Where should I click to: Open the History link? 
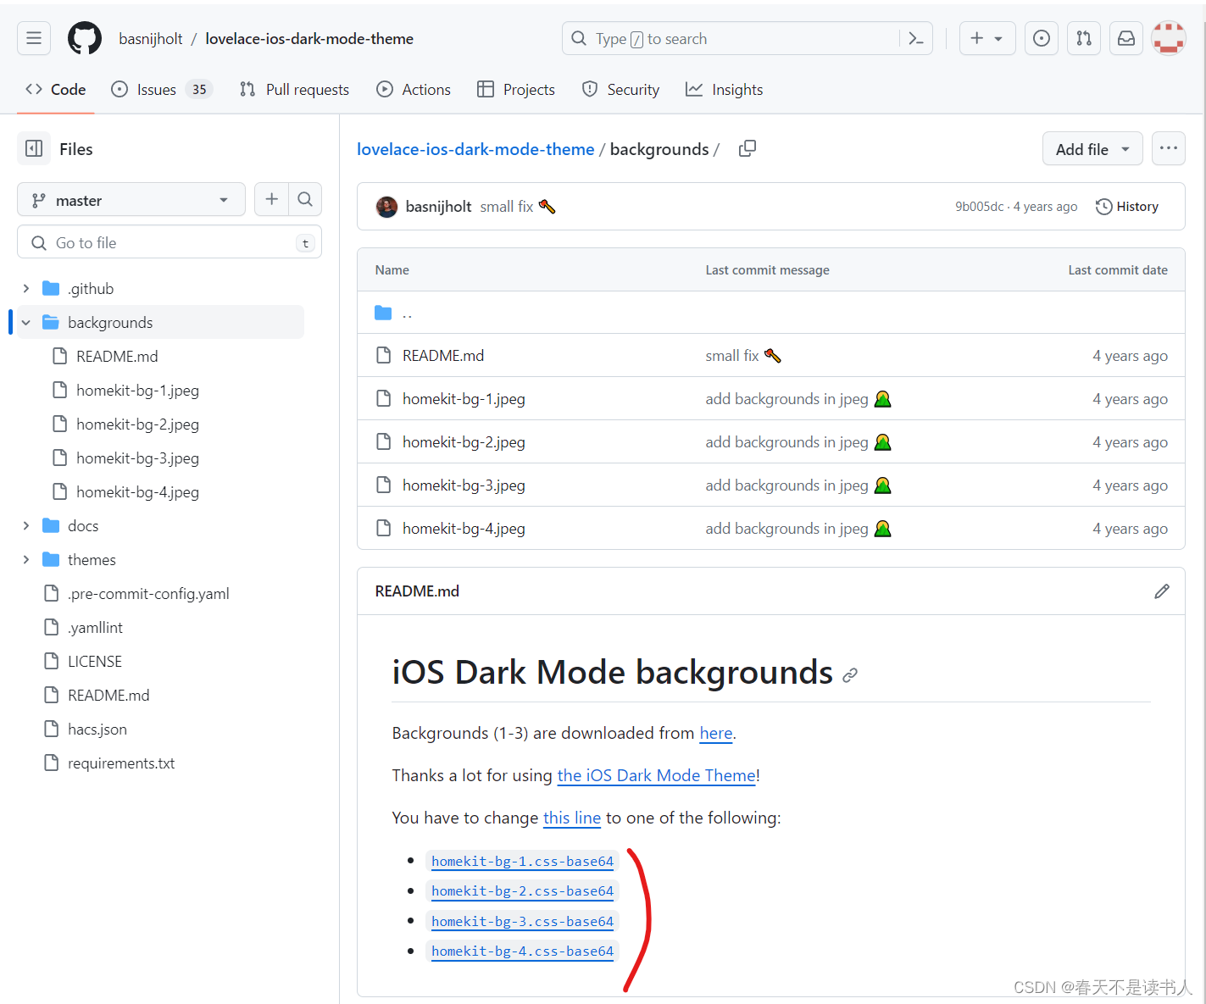(1127, 207)
